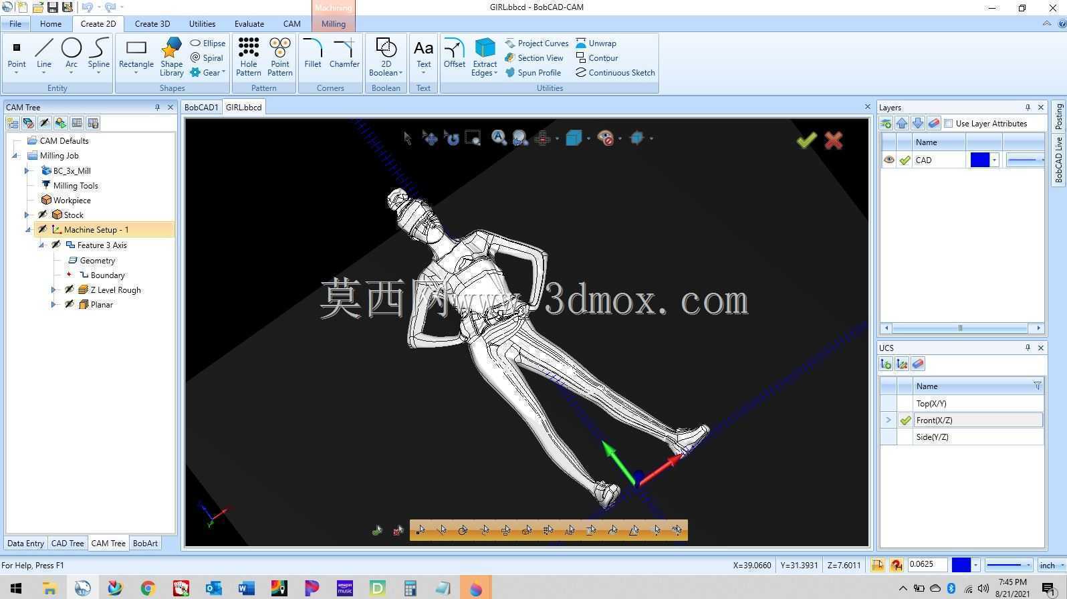Select the Point tool
This screenshot has width=1067, height=599.
17,55
